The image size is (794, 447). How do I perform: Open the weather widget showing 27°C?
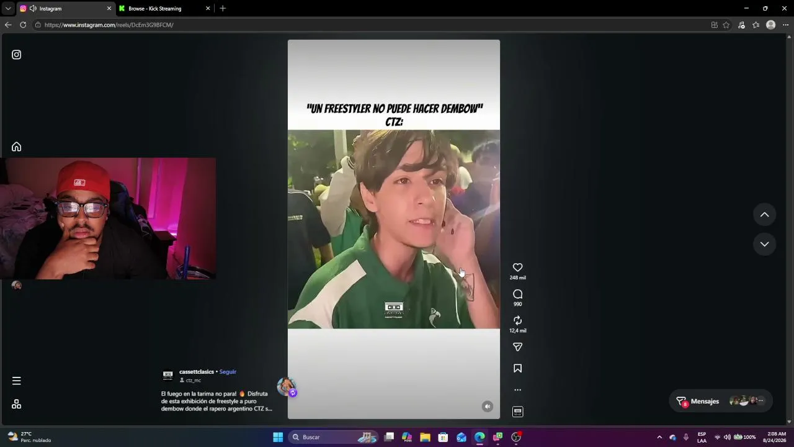coord(29,437)
